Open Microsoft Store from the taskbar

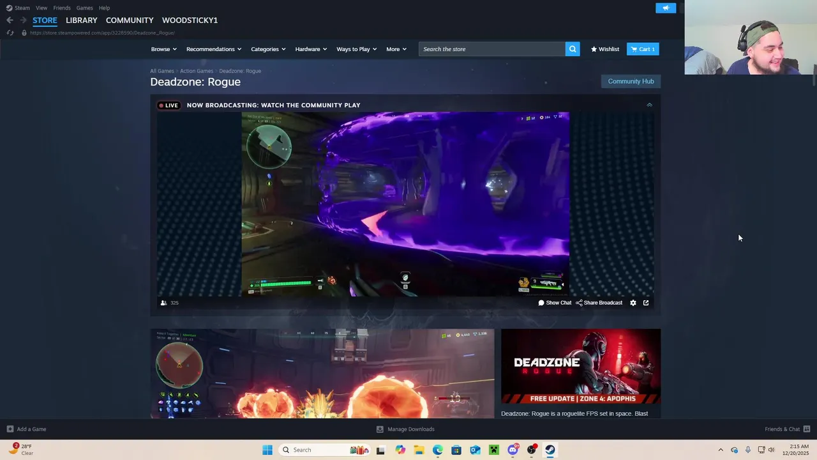point(456,450)
